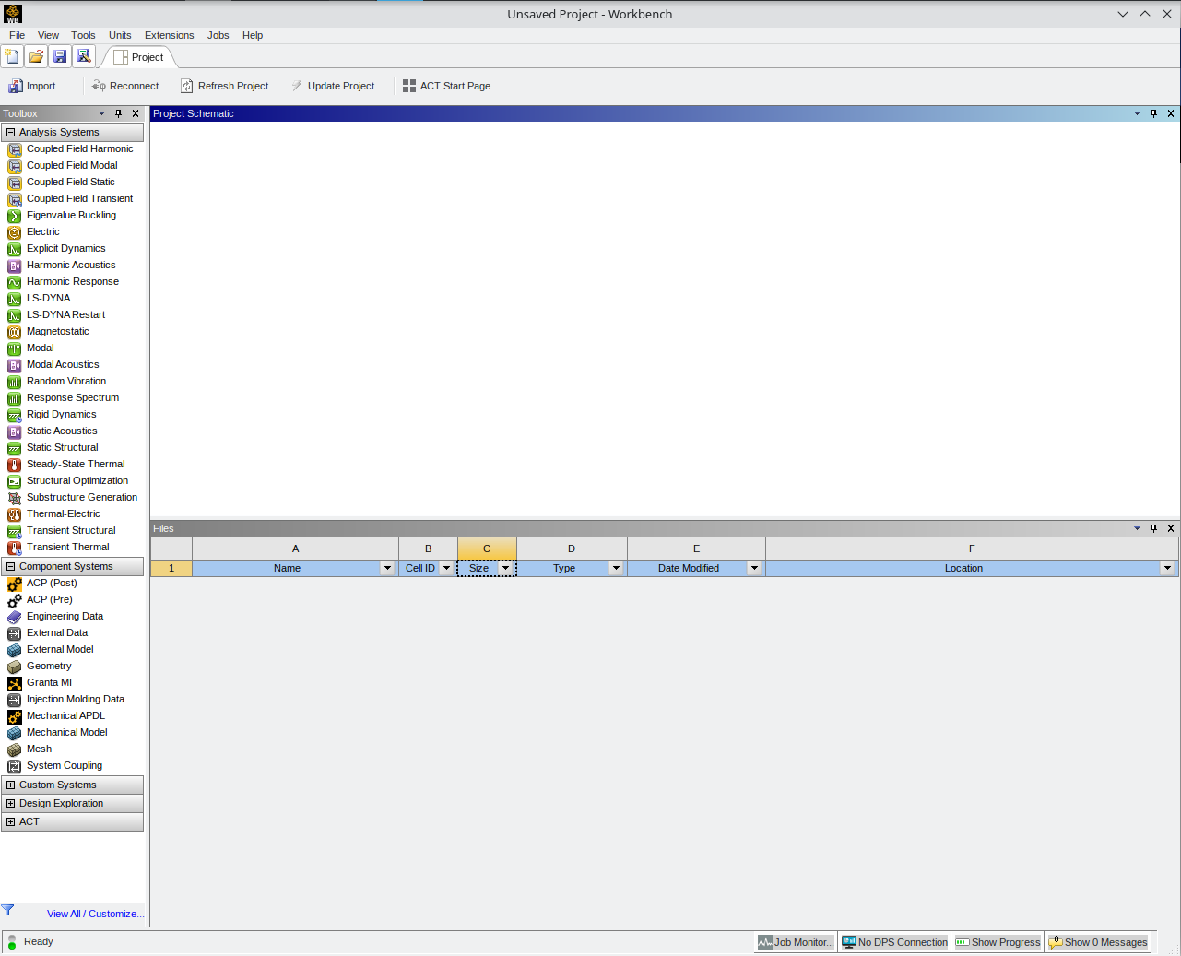Click the Reconnect button

[x=125, y=87]
